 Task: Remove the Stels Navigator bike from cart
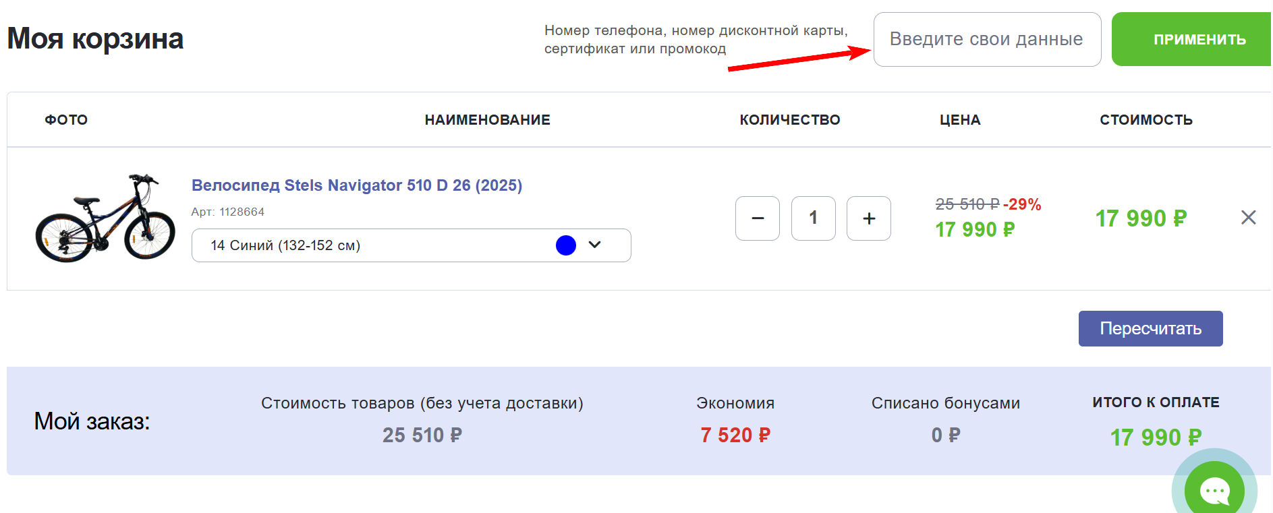click(x=1249, y=218)
